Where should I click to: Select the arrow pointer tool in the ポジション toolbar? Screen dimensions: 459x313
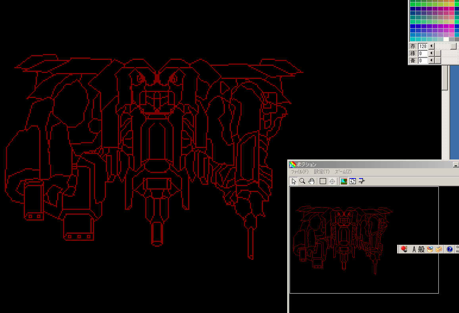294,181
